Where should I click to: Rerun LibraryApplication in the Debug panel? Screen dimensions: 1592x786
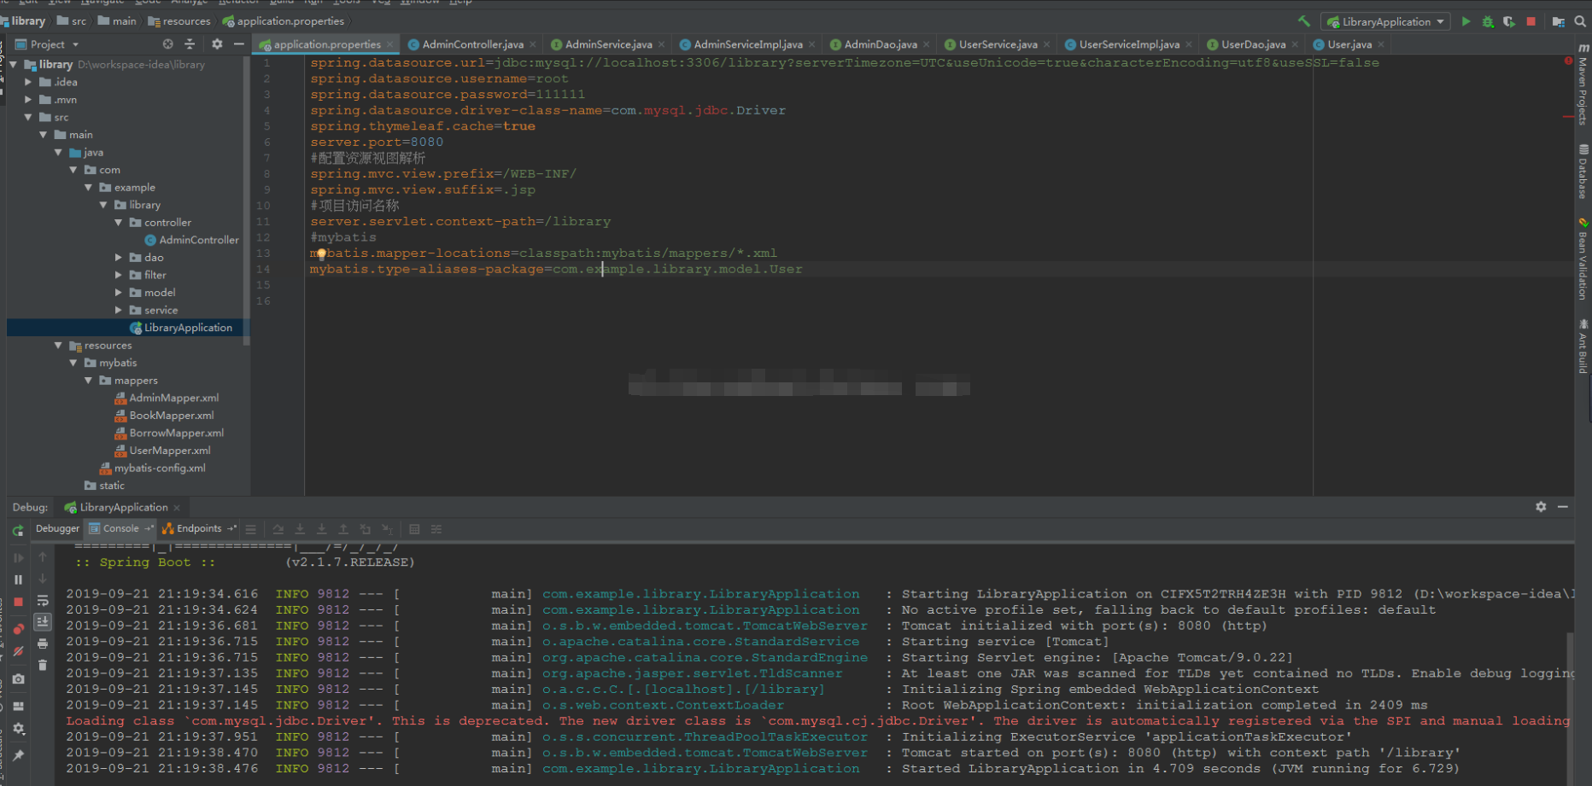[18, 531]
